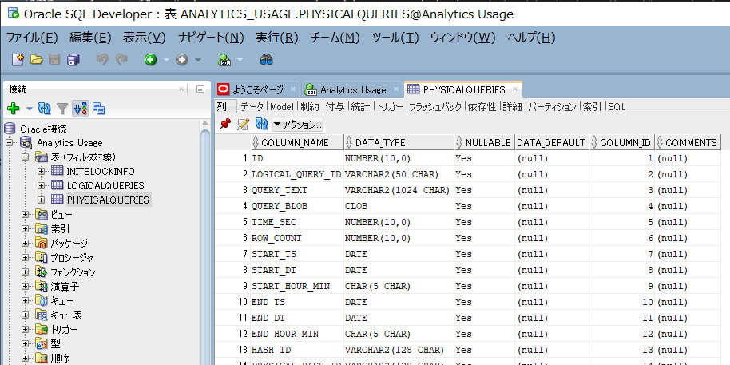Screen dimensions: 730x365
Task: Open the SQL Worksheet icon in toolbar
Action: [x=225, y=60]
